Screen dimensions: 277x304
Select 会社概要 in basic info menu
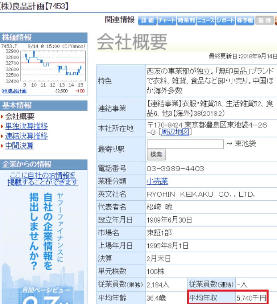tap(20, 116)
